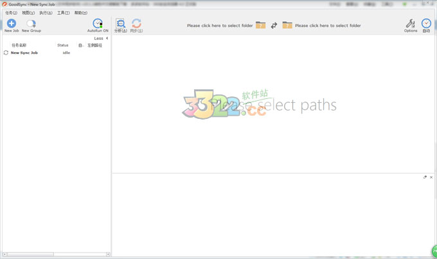Create a New Job
The height and width of the screenshot is (259, 437).
12,26
